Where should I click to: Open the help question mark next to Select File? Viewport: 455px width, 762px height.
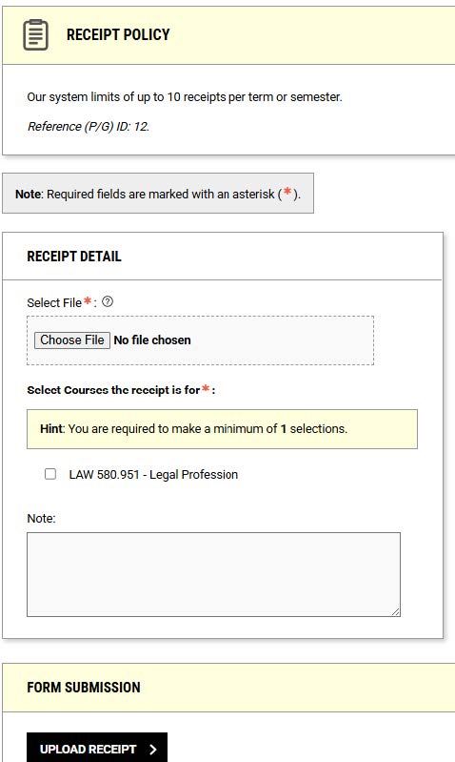click(108, 301)
